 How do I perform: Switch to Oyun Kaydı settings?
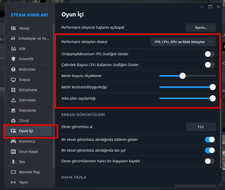[28, 152]
